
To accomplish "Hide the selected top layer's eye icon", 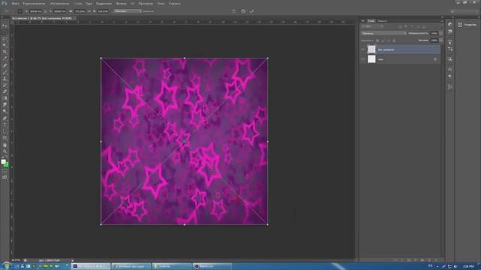I will point(363,49).
